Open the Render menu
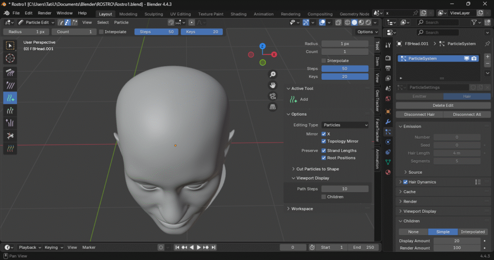This screenshot has width=494, height=260. [44, 13]
